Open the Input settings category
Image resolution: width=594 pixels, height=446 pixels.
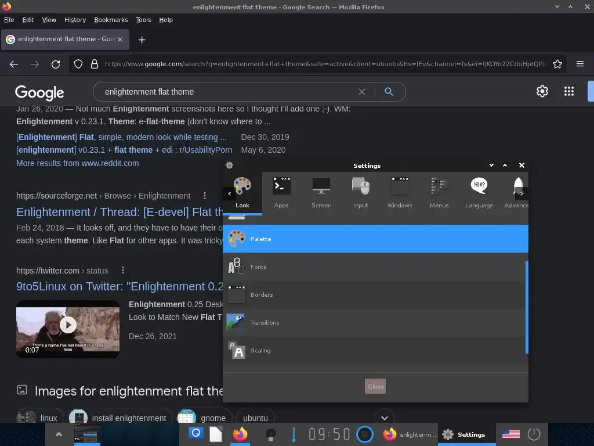click(360, 193)
